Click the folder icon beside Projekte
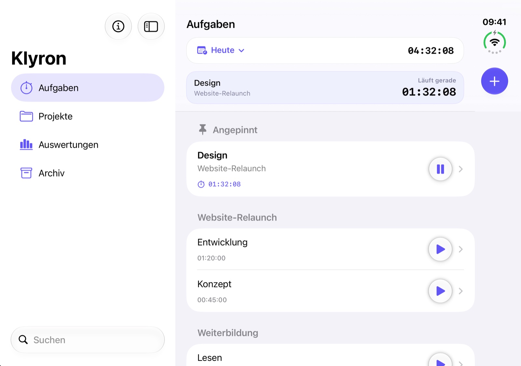521x366 pixels. tap(26, 116)
